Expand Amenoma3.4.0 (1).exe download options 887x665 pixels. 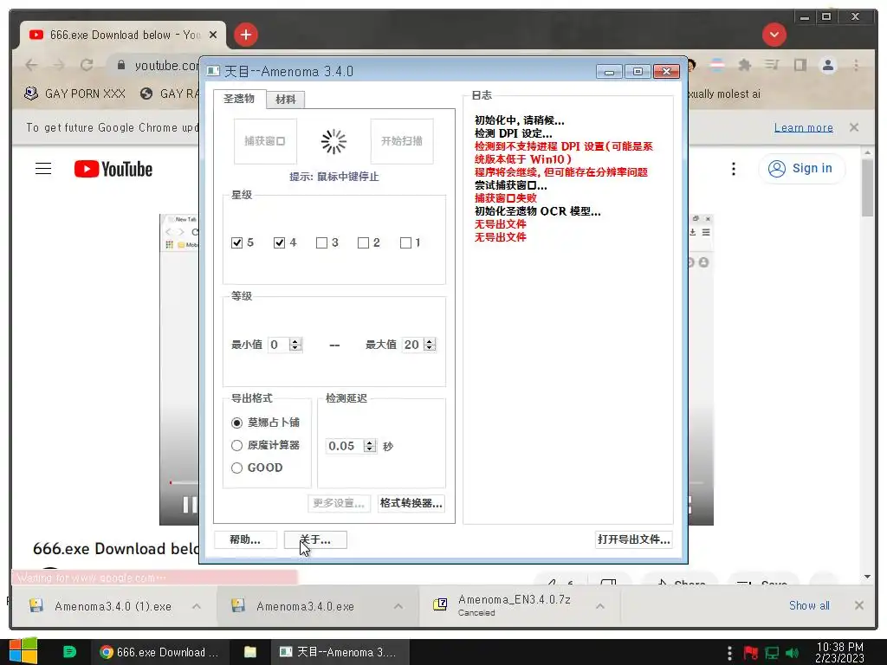click(197, 606)
